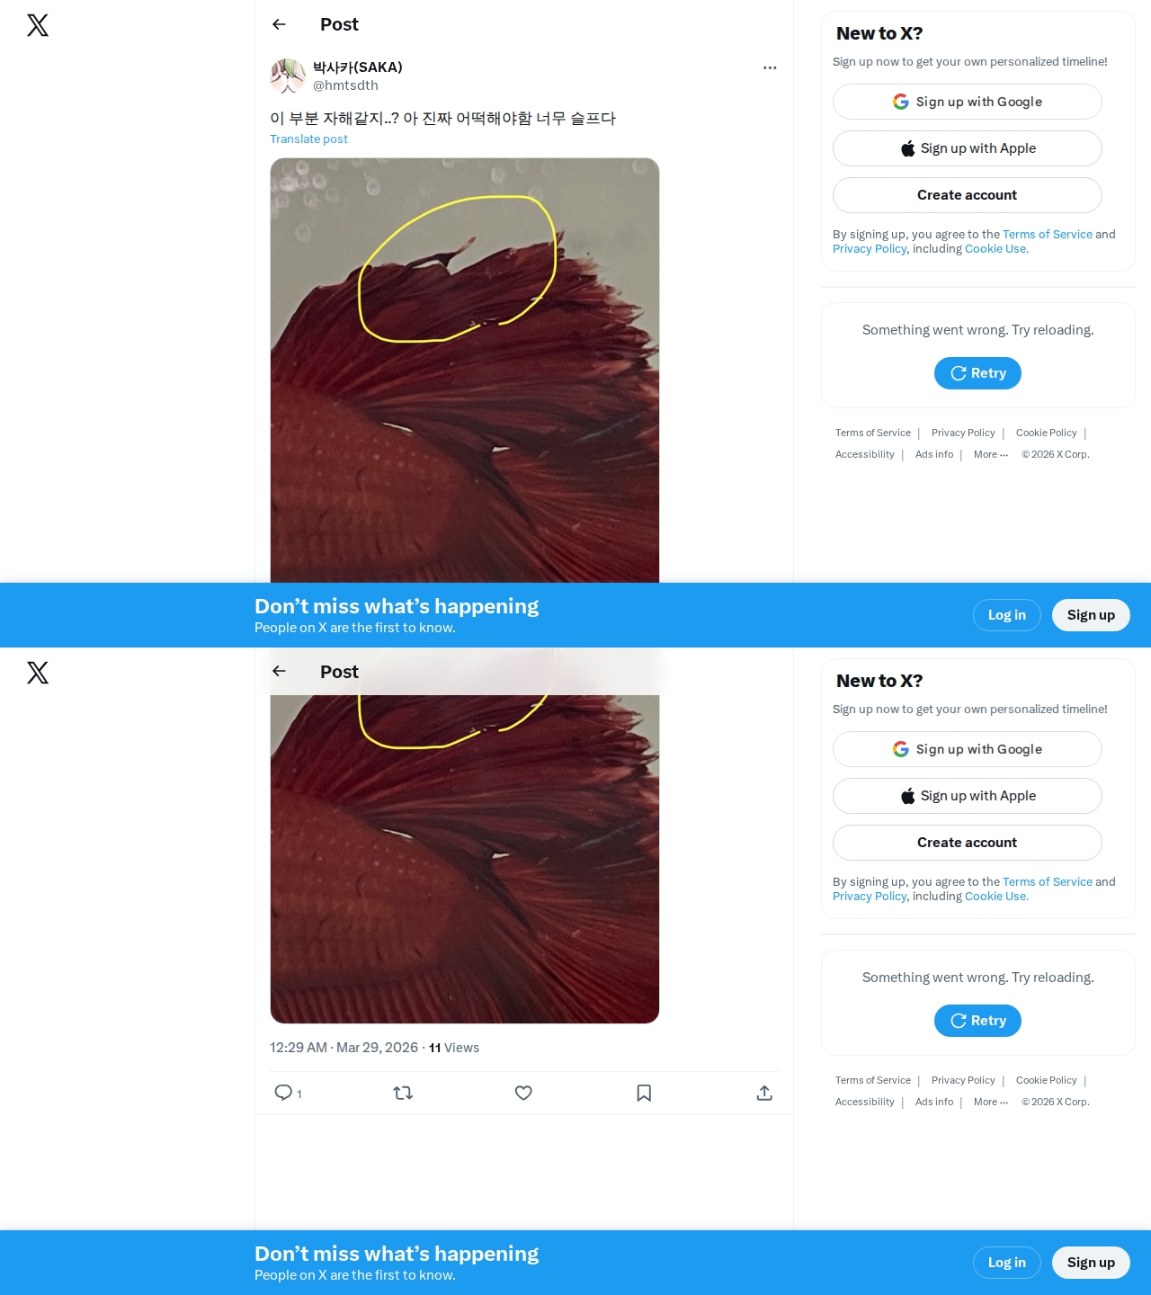Choose Sign up with Google in the upper panel
The width and height of the screenshot is (1151, 1295).
[x=967, y=102]
